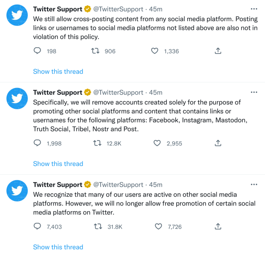Screen dimensions: 265x256
Task: Reply to the tweet with 7,403 replies
Action: (37, 227)
